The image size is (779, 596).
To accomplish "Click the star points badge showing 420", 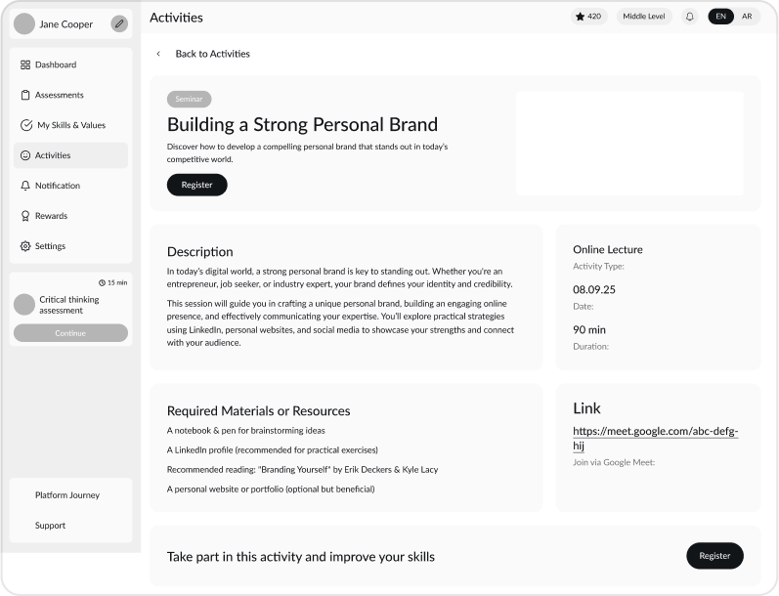I will click(x=588, y=17).
